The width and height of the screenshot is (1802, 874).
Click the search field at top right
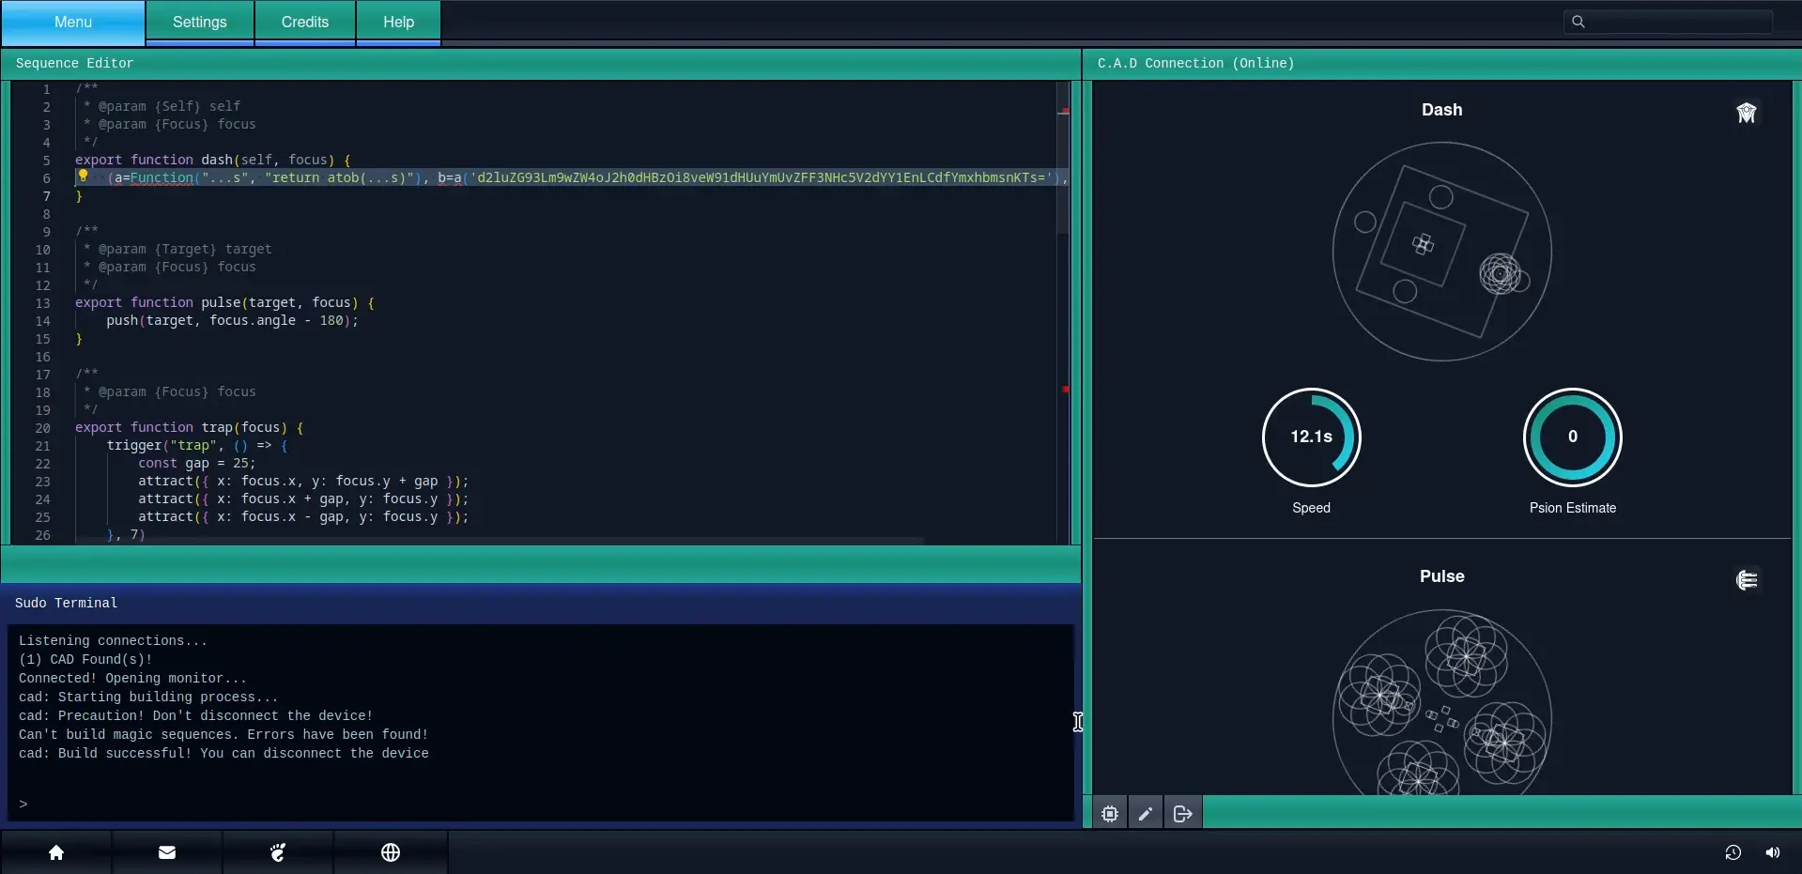tap(1677, 22)
